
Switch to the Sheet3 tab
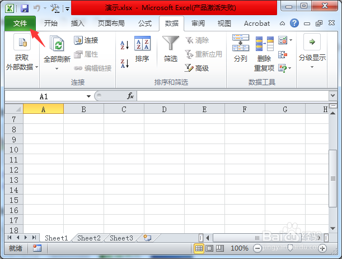tap(121, 238)
